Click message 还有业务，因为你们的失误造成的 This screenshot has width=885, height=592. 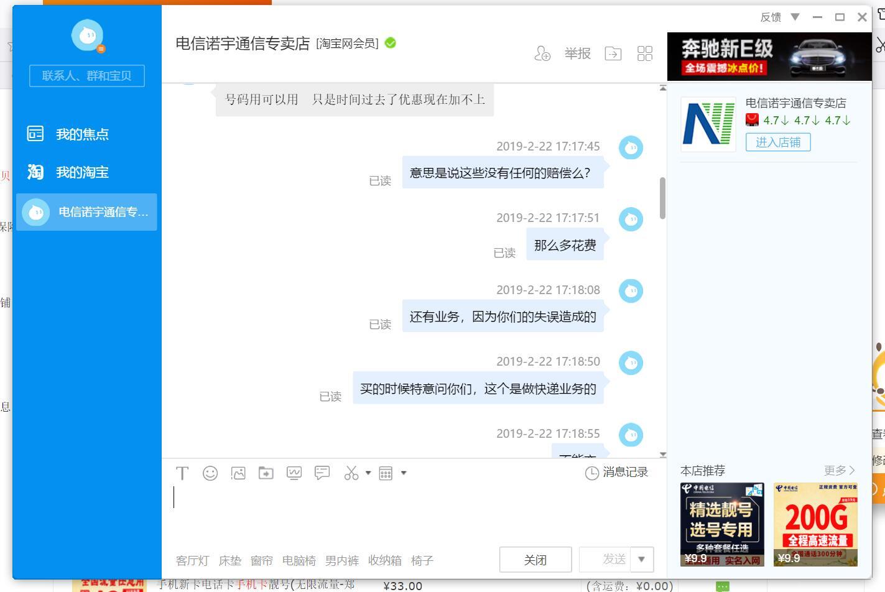pos(503,317)
